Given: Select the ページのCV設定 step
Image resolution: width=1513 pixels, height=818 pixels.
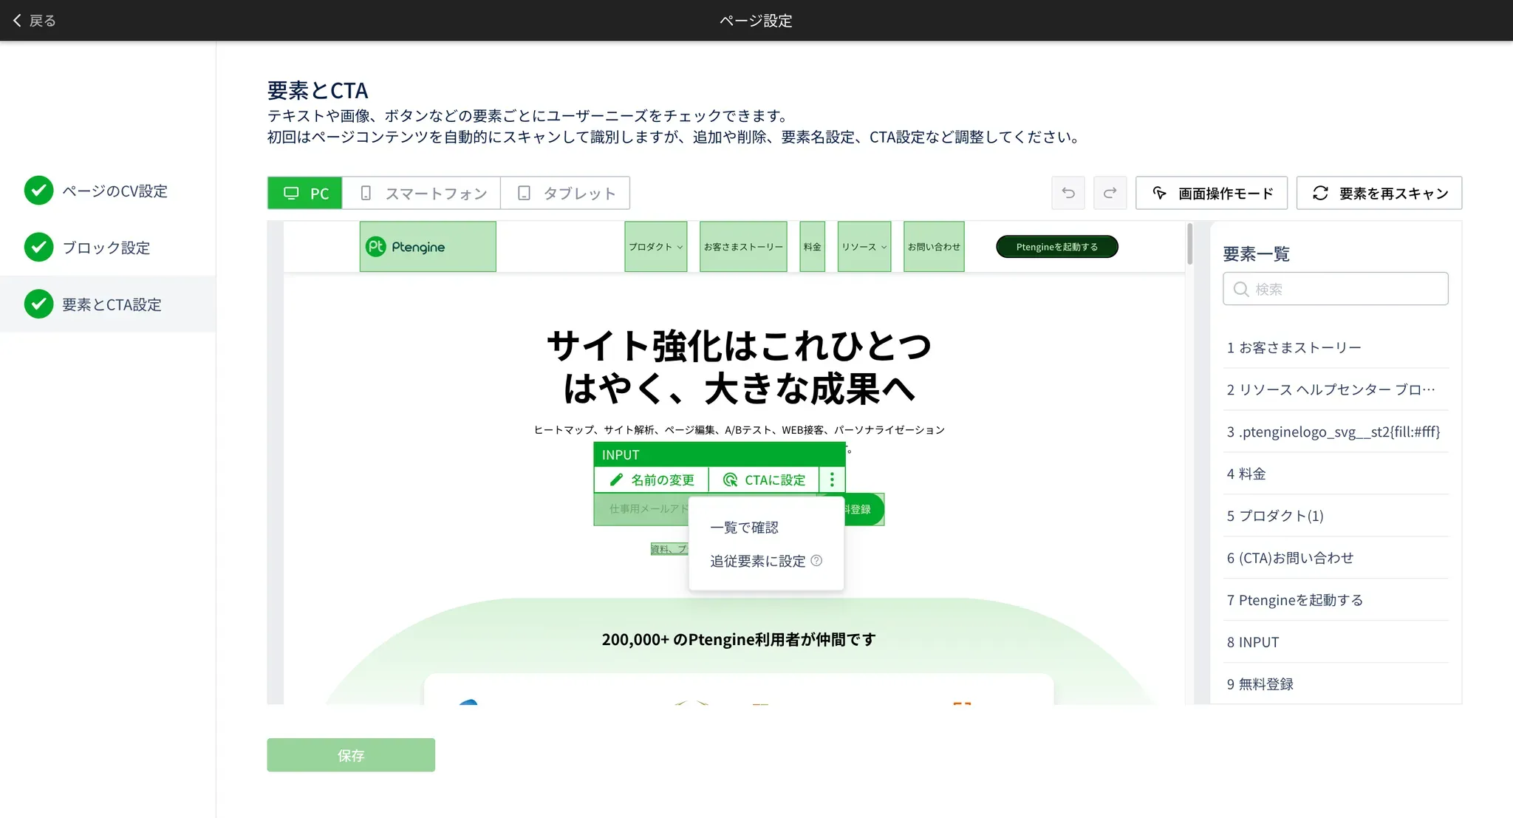Looking at the screenshot, I should pos(115,191).
